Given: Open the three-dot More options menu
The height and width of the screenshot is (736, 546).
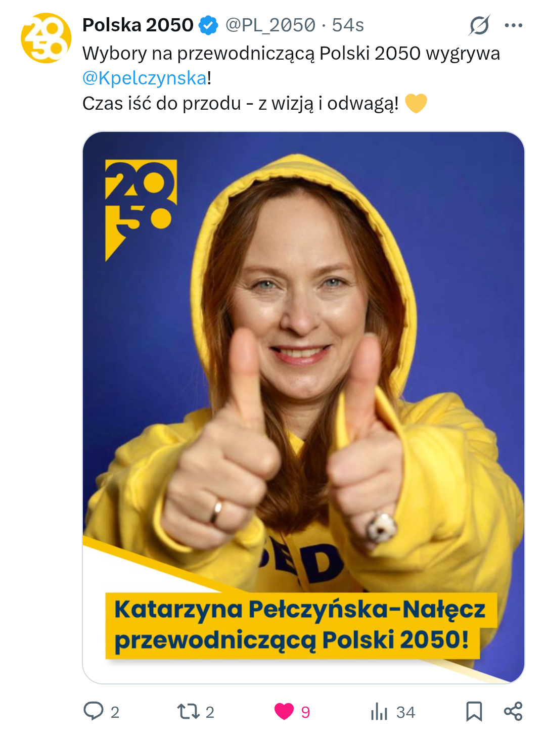Looking at the screenshot, I should [x=513, y=25].
